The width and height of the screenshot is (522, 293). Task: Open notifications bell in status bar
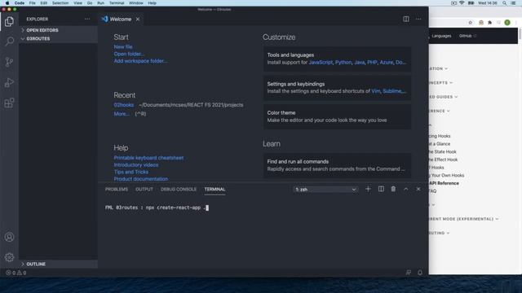(420, 273)
